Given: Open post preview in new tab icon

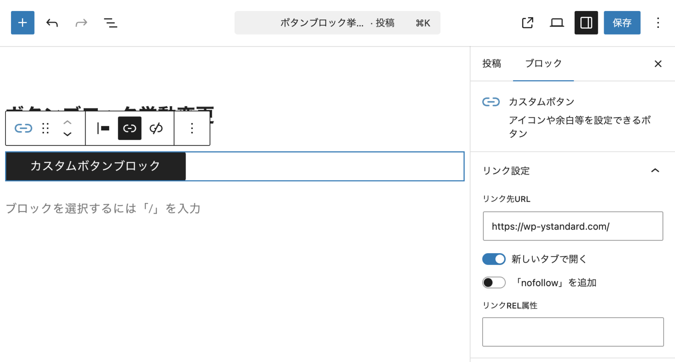Looking at the screenshot, I should pyautogui.click(x=527, y=23).
